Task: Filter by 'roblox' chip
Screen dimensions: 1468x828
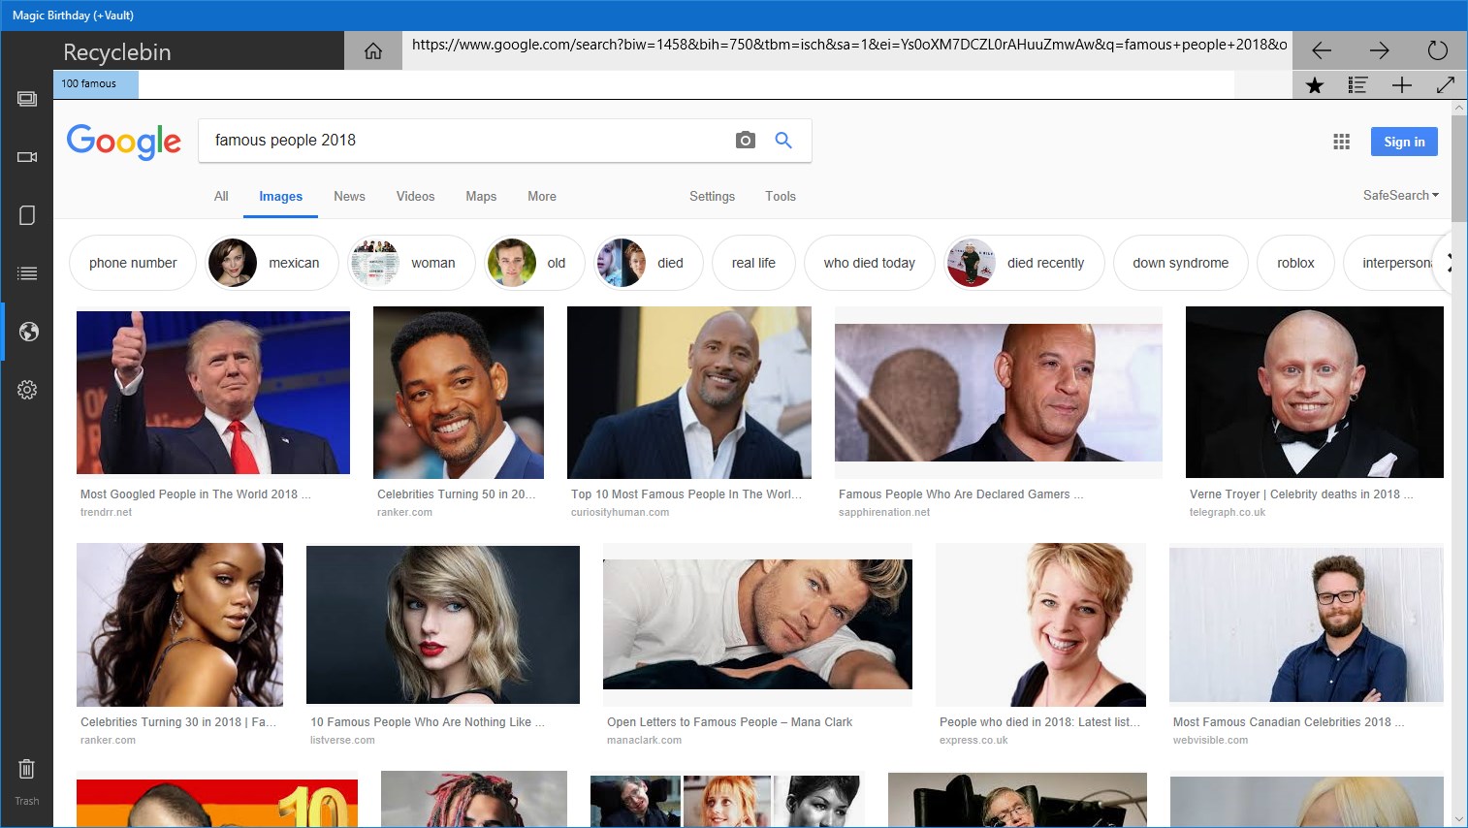Action: click(1295, 263)
